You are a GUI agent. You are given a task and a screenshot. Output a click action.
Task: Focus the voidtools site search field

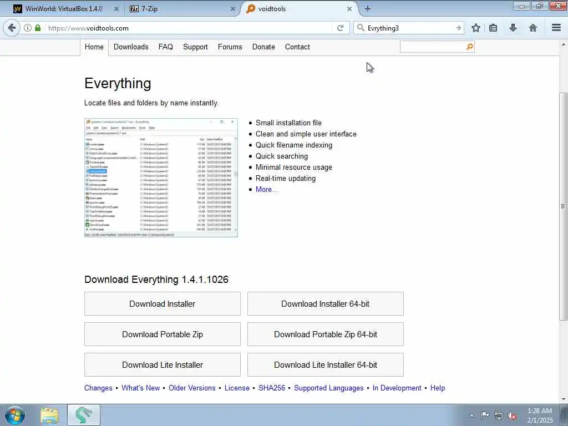tap(433, 47)
